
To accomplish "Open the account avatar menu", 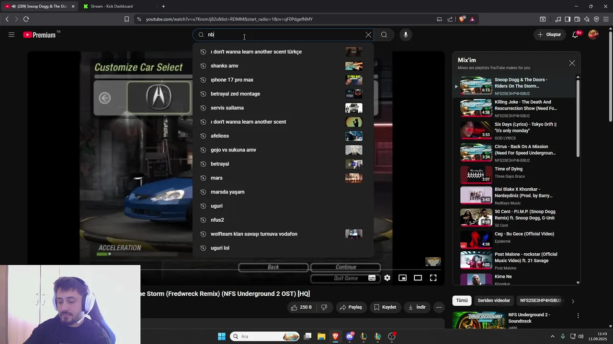I will click(x=593, y=34).
